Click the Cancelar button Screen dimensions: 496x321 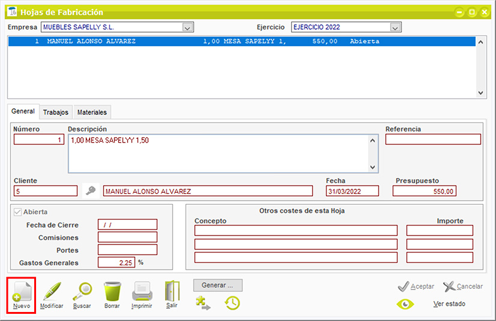point(463,287)
